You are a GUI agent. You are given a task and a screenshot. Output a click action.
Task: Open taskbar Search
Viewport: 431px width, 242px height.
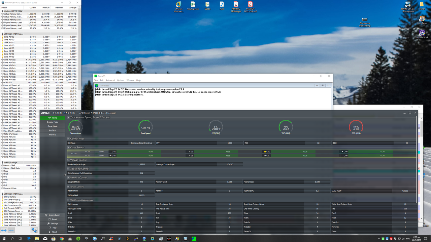12,239
